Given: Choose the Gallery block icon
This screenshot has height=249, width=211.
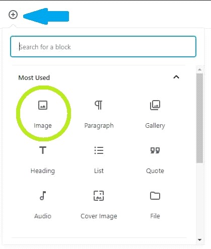Looking at the screenshot, I should pos(155,105).
